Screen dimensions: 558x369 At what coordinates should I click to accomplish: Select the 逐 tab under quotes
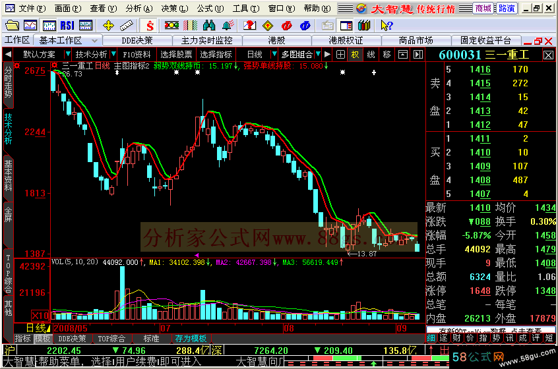(x=444, y=338)
